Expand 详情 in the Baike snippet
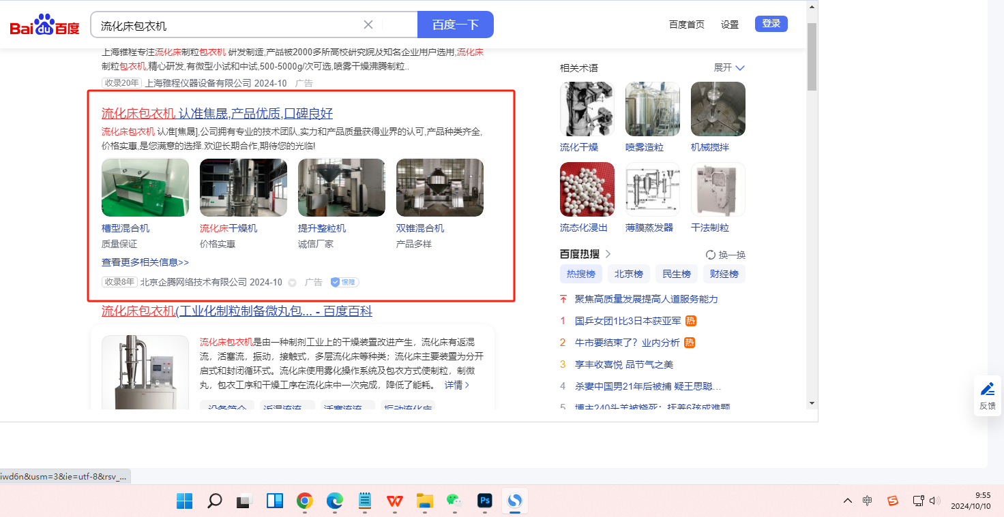 click(457, 385)
